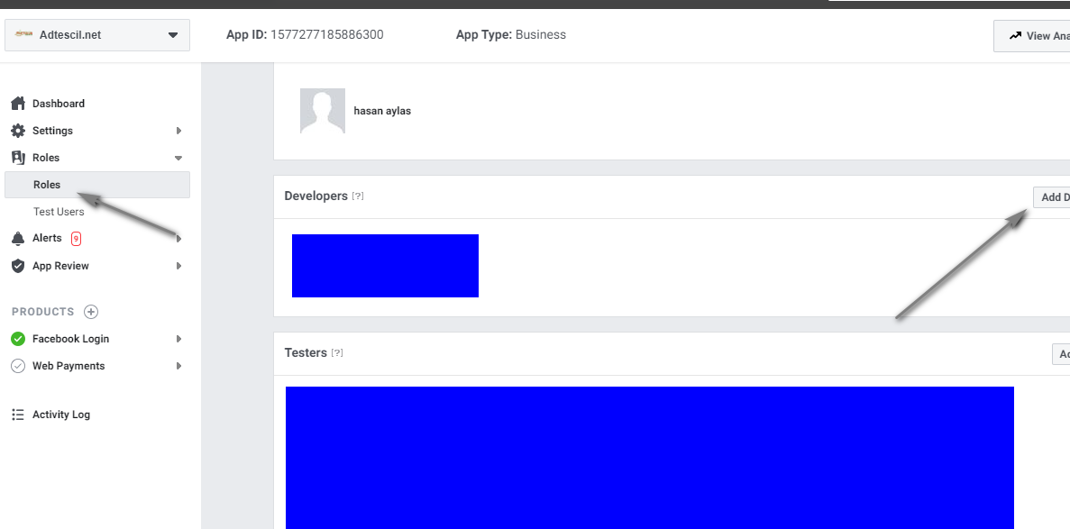
Task: Click the Web Payments circle check icon
Action: (18, 366)
